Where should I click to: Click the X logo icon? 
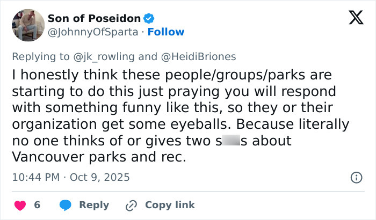[x=352, y=19]
